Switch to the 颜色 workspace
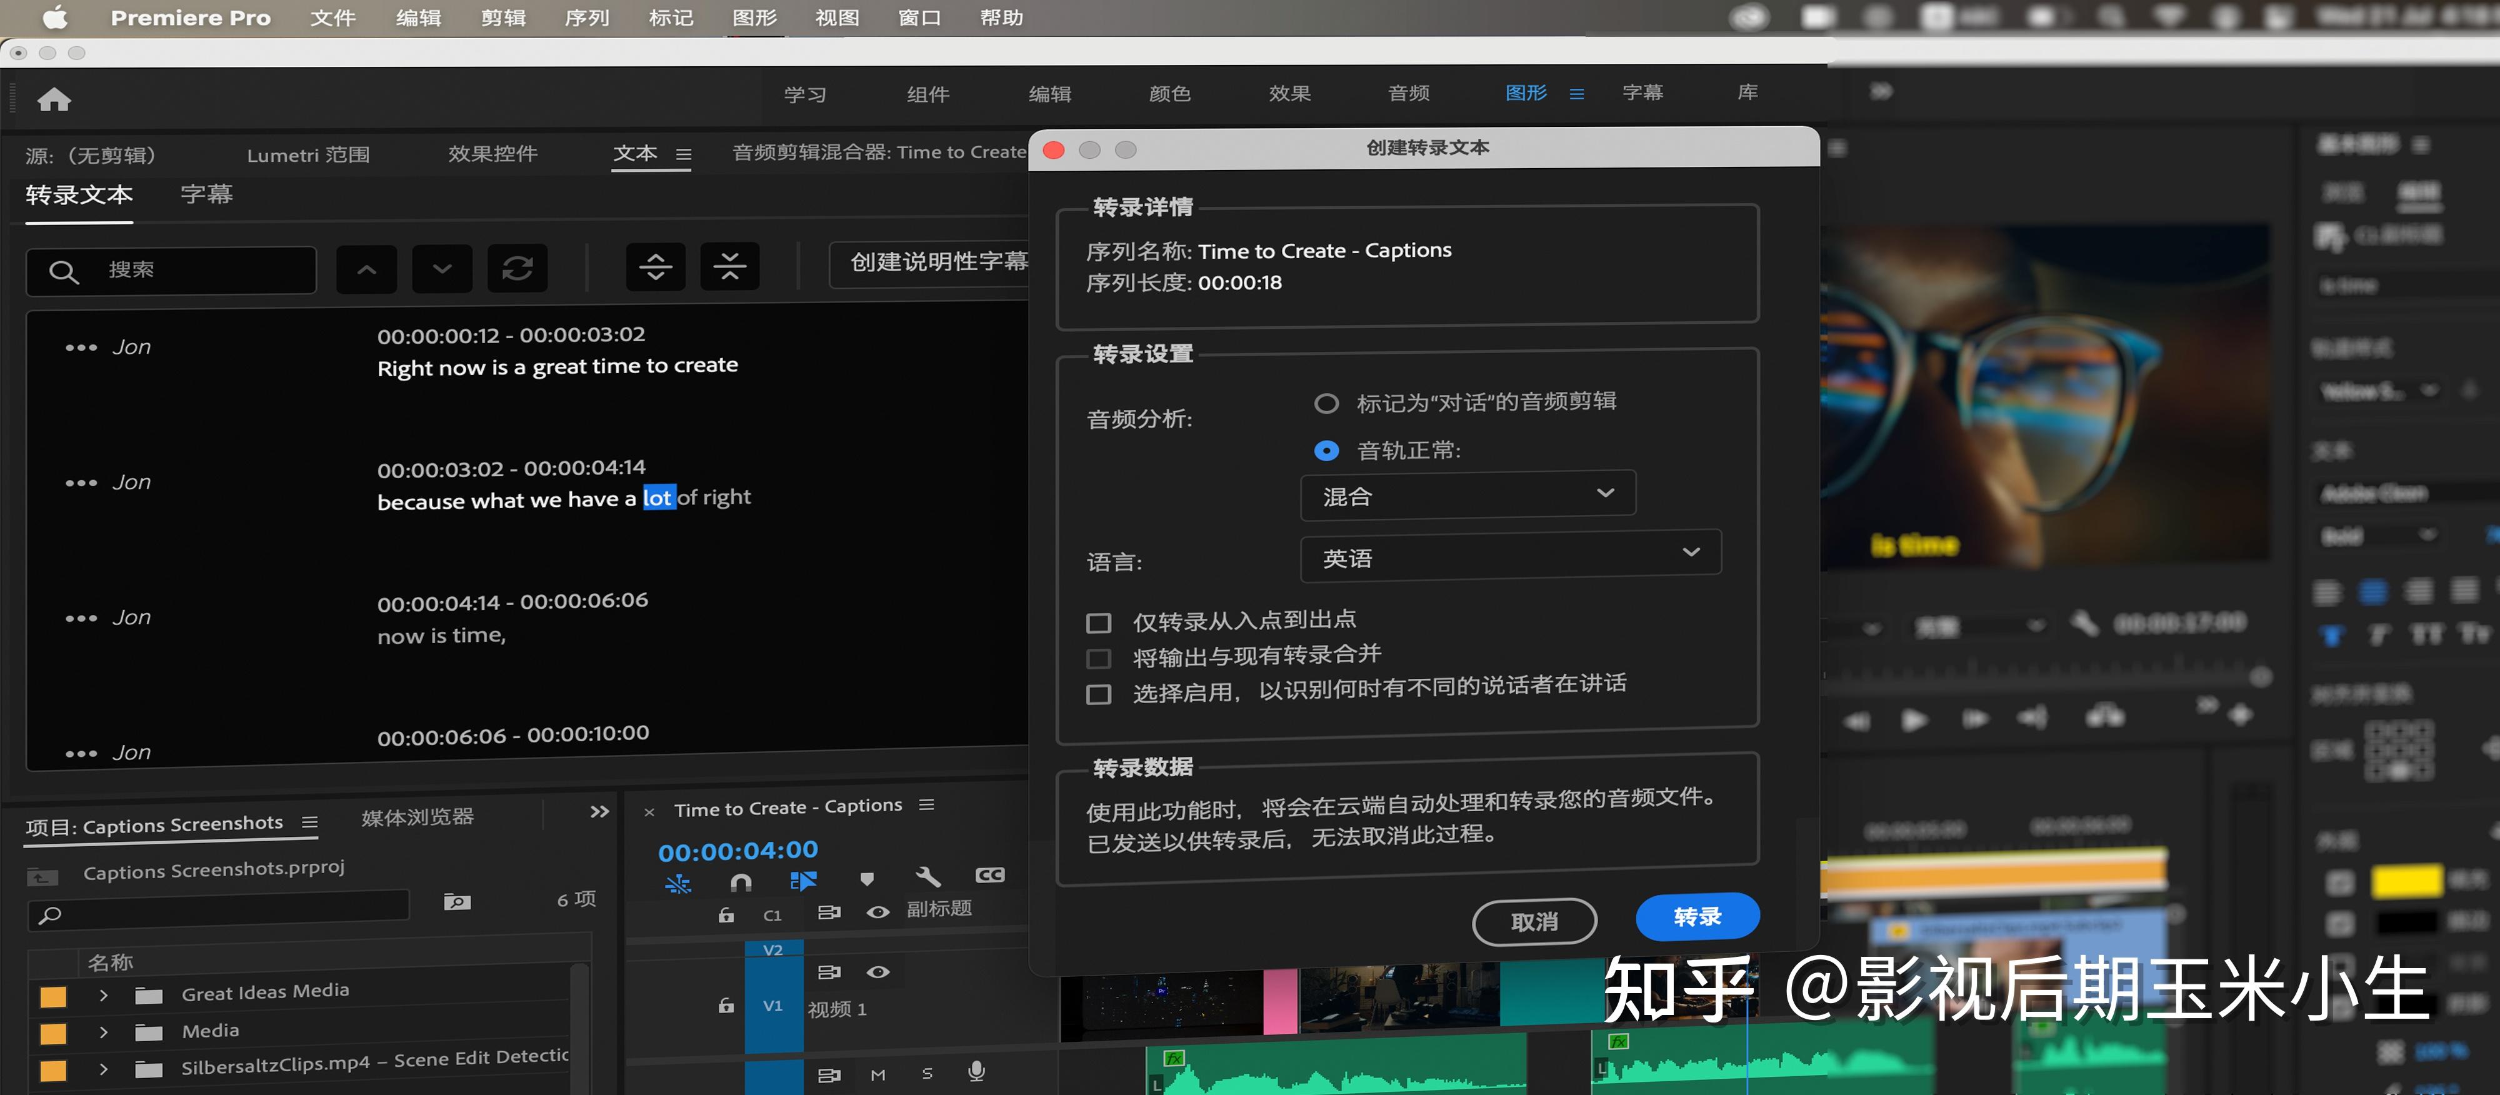Viewport: 2500px width, 1095px height. pos(1169,93)
